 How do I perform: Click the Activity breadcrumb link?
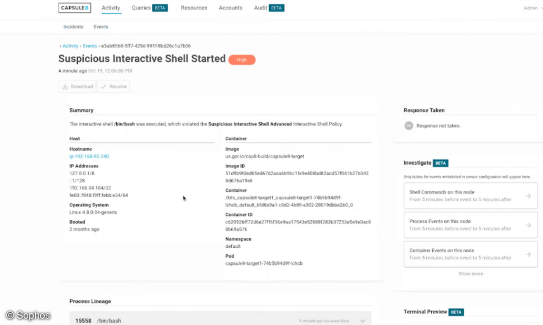(71, 46)
